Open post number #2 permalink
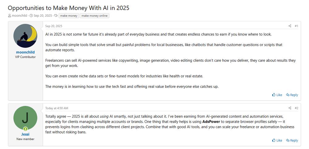 pyautogui.click(x=296, y=108)
